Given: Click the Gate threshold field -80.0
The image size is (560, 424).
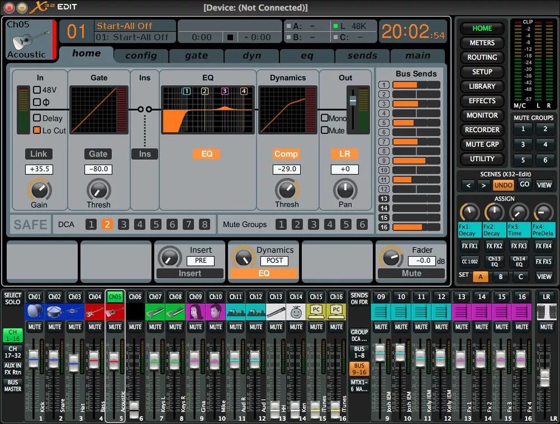Looking at the screenshot, I should (x=99, y=169).
